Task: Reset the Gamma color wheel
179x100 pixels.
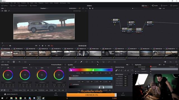Action: pyautogui.click(x=31, y=68)
